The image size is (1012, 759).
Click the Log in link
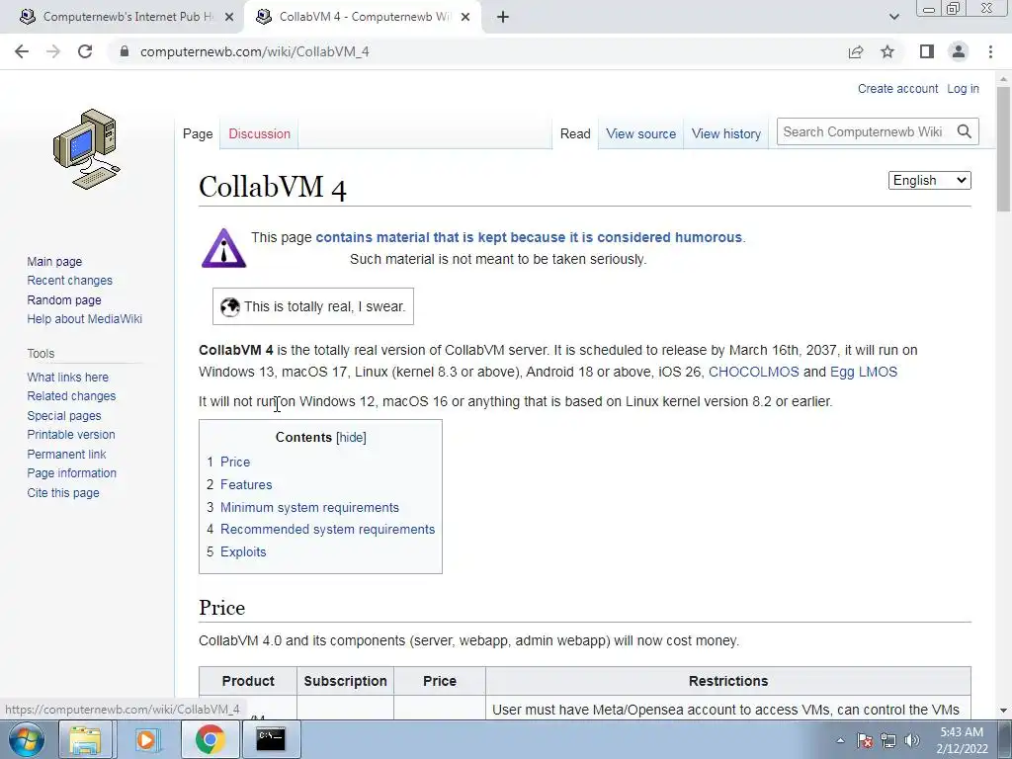click(x=963, y=88)
